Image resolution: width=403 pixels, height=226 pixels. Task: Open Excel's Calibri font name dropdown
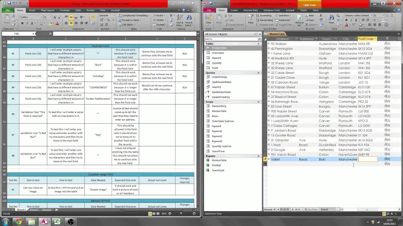tap(42, 17)
